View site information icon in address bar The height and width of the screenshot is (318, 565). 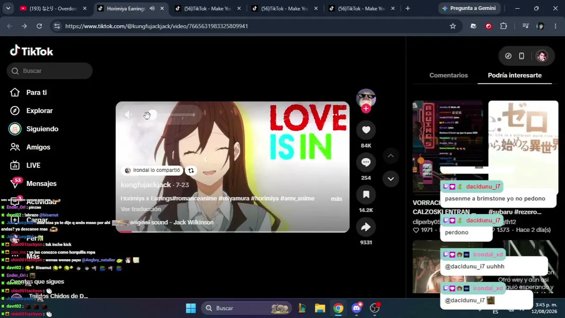[x=57, y=26]
